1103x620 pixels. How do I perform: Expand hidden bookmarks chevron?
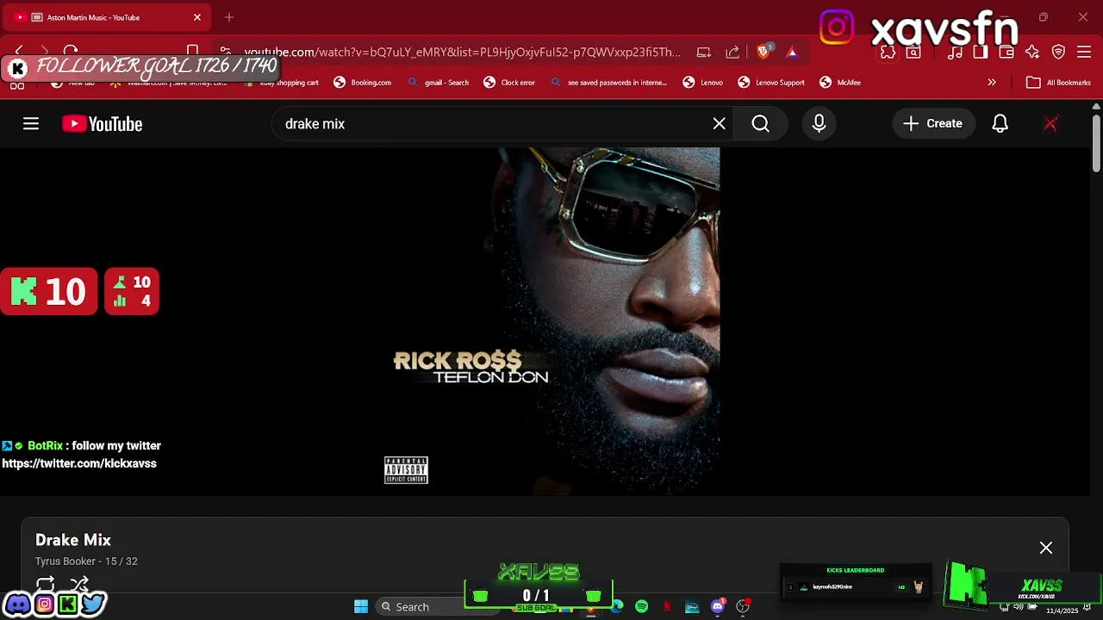(x=992, y=83)
